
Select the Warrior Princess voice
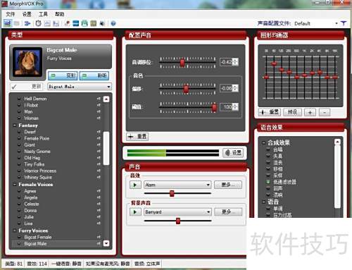point(40,171)
